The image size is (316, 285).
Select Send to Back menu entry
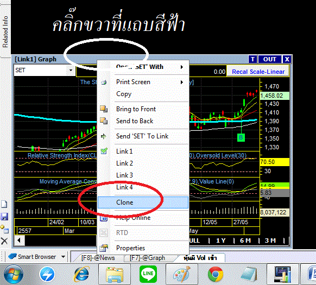coord(143,121)
